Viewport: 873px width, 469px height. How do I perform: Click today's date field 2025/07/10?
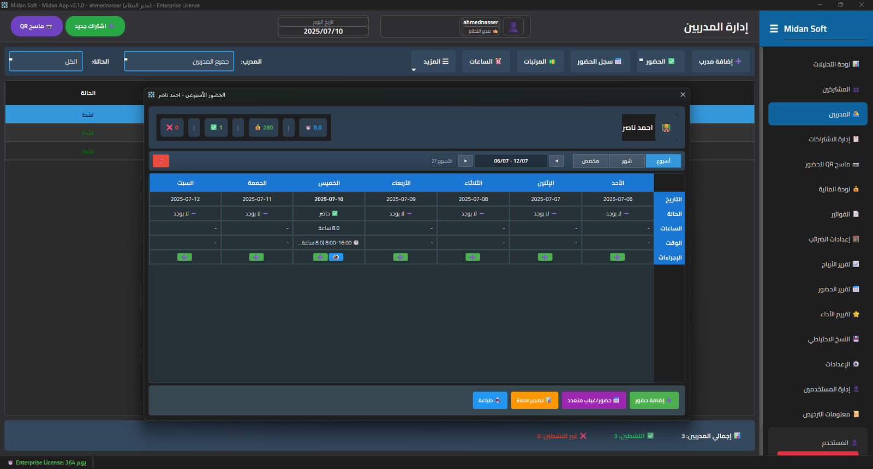pyautogui.click(x=323, y=31)
